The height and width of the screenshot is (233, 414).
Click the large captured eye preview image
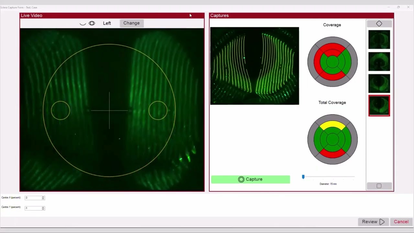click(255, 66)
